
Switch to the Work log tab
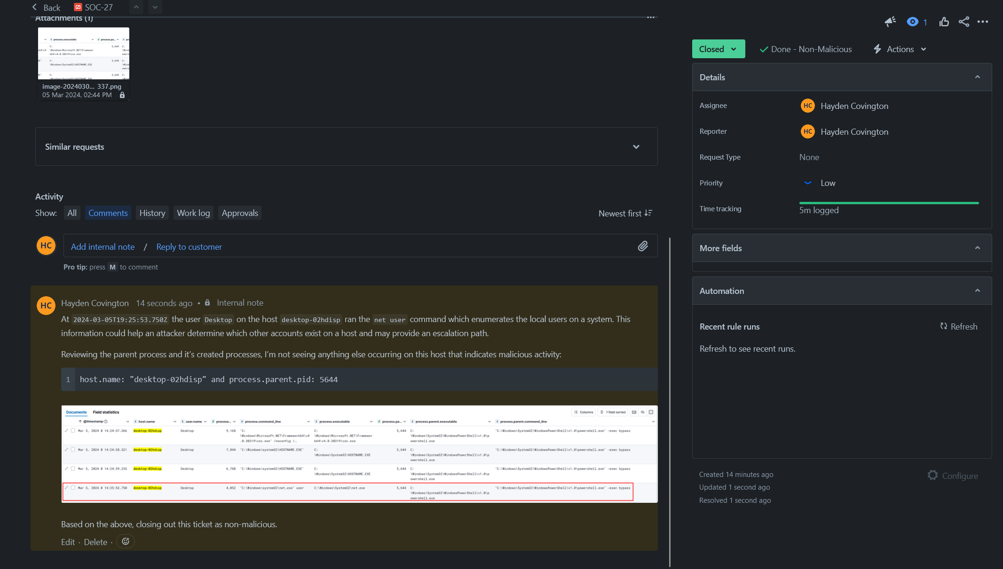(x=193, y=213)
